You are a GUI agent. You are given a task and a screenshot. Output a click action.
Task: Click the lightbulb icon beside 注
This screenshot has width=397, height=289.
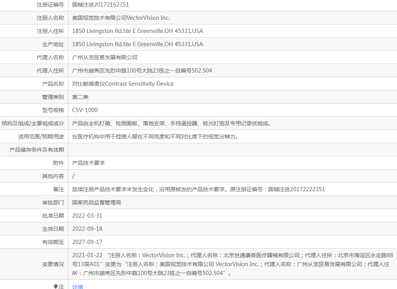point(56,286)
